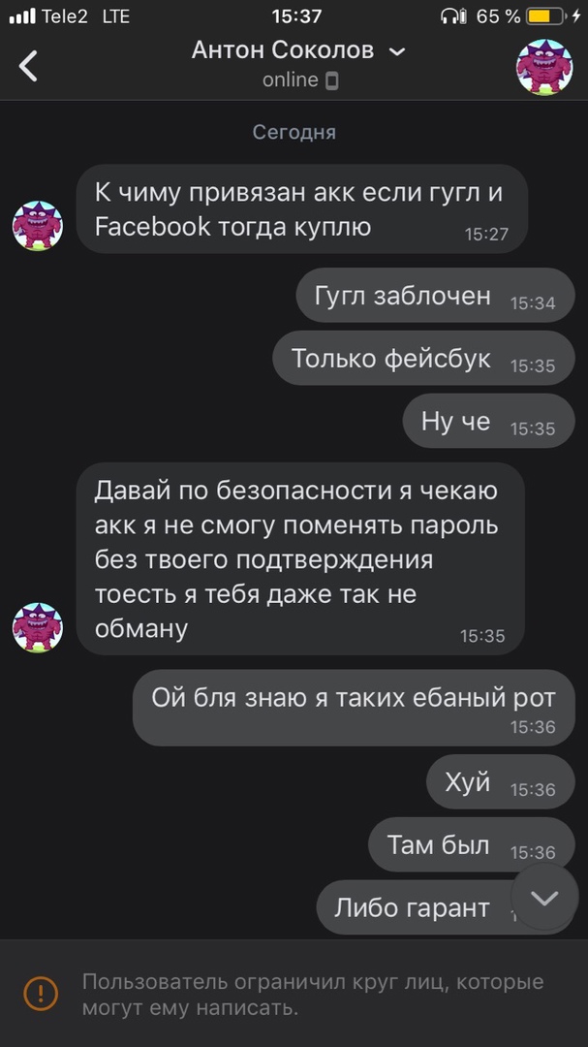Select the 'Ну че' message bubble
The width and height of the screenshot is (588, 1047).
pos(488,421)
